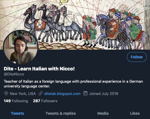Image resolution: width=150 pixels, height=119 pixels.
Task: Click the profile name Dite - Learn Italian with Nicco!
Action: click(39, 69)
